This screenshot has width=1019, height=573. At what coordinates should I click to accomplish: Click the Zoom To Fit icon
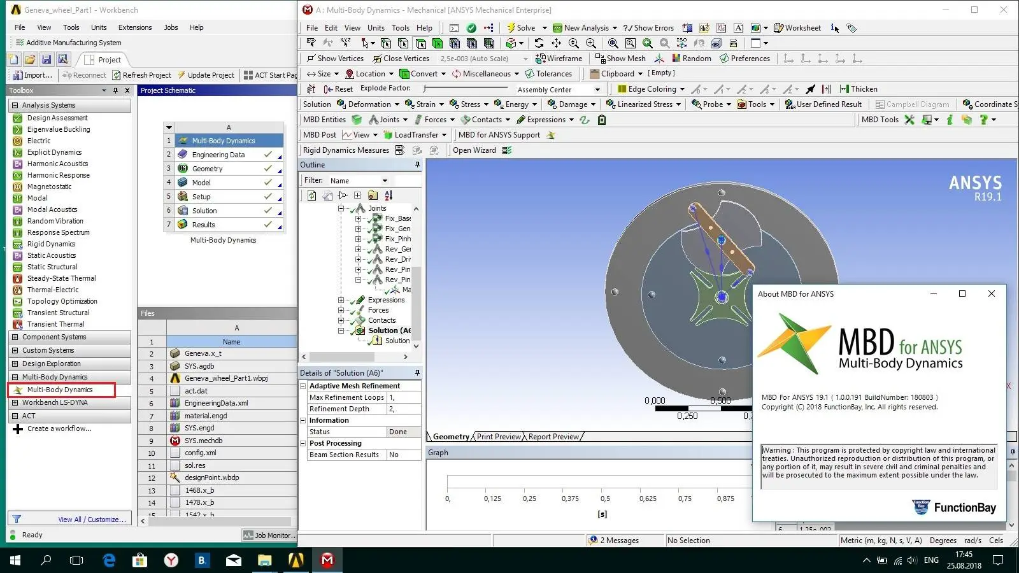pos(613,43)
